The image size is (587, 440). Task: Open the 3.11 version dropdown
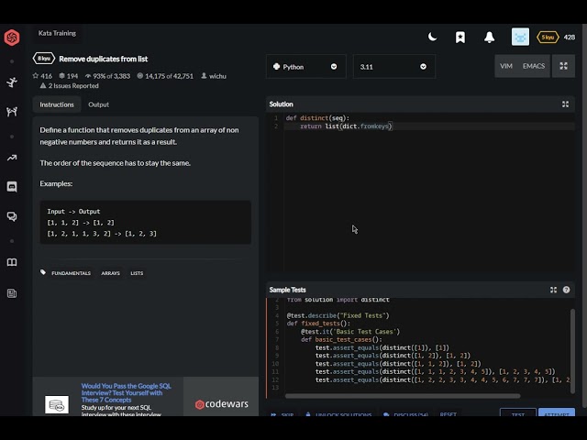[393, 67]
